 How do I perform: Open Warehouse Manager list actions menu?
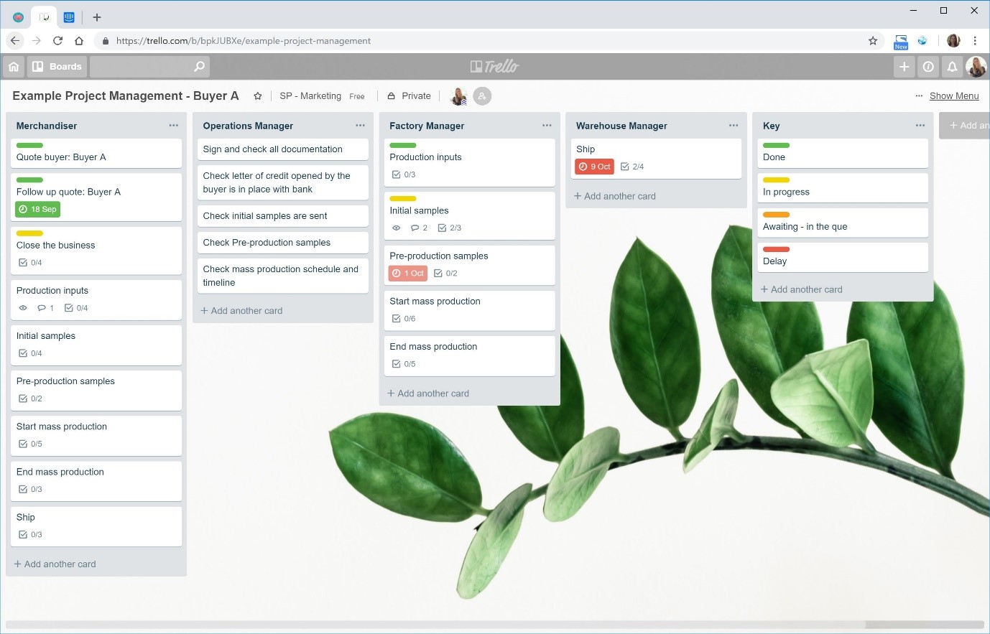coord(734,126)
